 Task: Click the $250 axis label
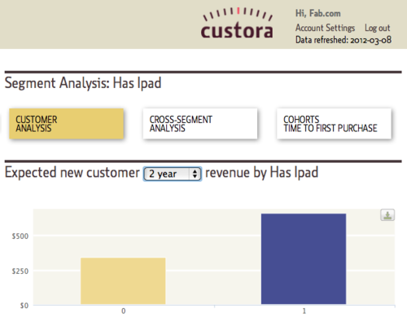click(20, 271)
